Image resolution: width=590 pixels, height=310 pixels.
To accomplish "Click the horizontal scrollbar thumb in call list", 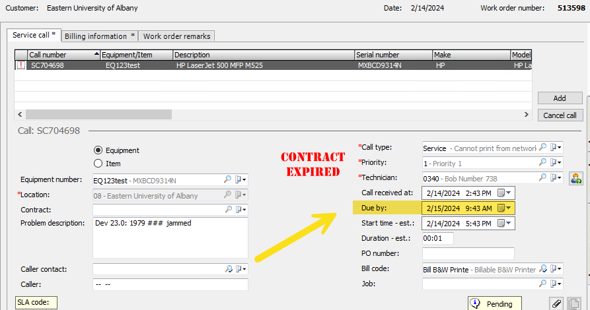I will tap(98, 115).
